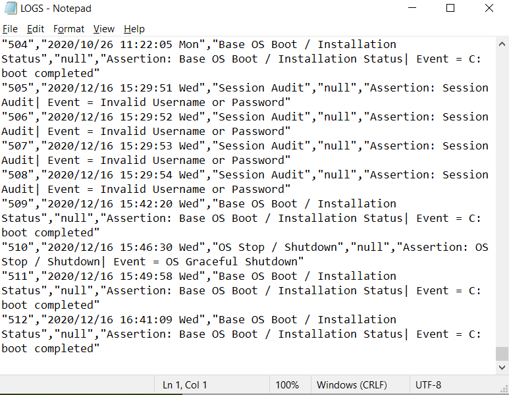The height and width of the screenshot is (395, 509).
Task: Open the Format menu
Action: (68, 29)
